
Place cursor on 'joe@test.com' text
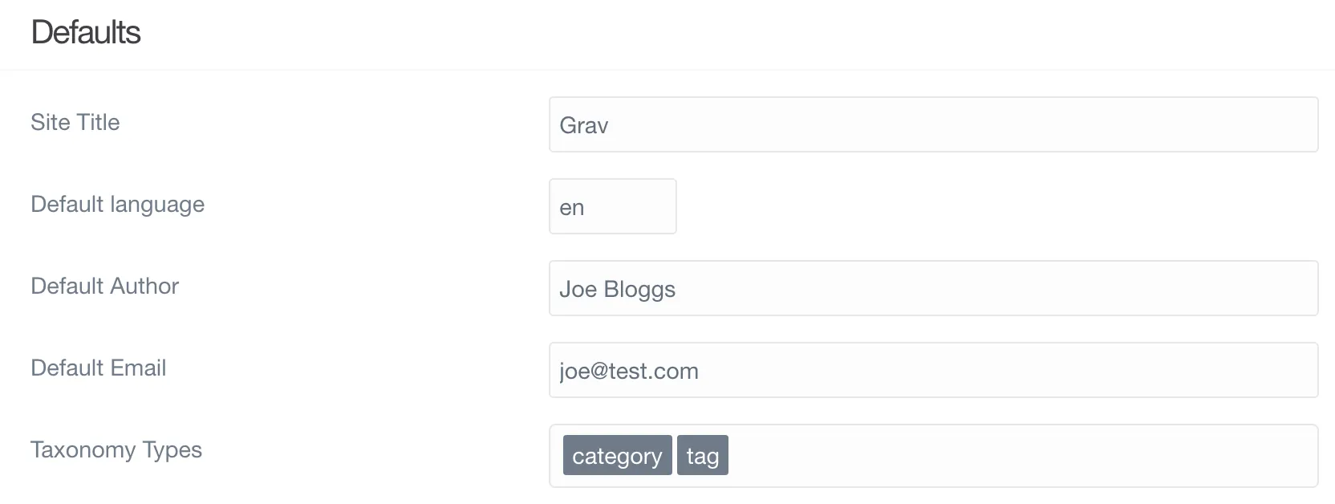coord(629,371)
